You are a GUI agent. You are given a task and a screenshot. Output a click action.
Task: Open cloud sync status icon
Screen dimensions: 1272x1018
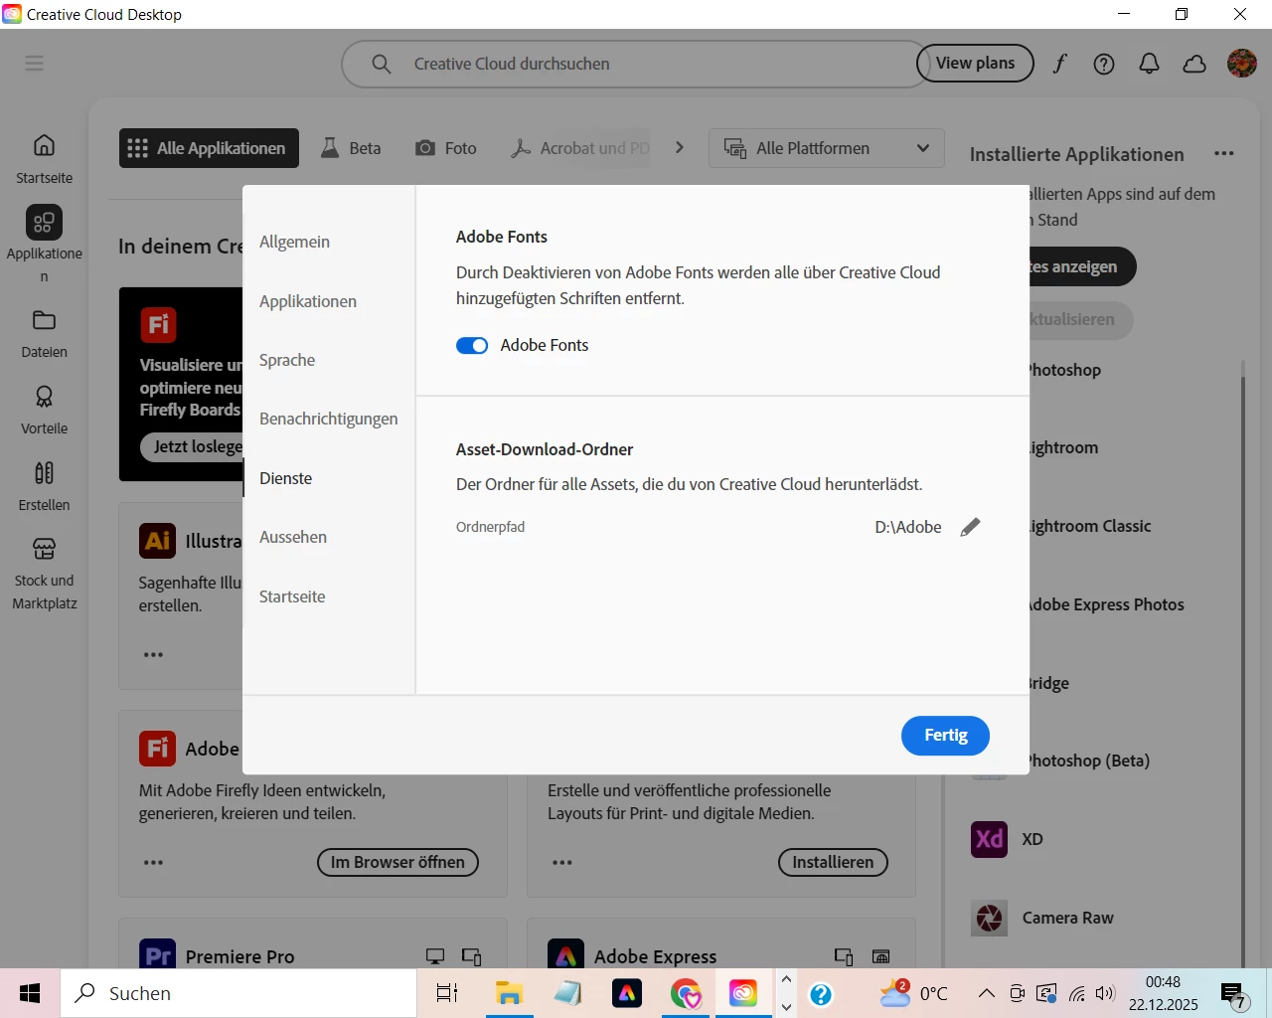(x=1194, y=64)
